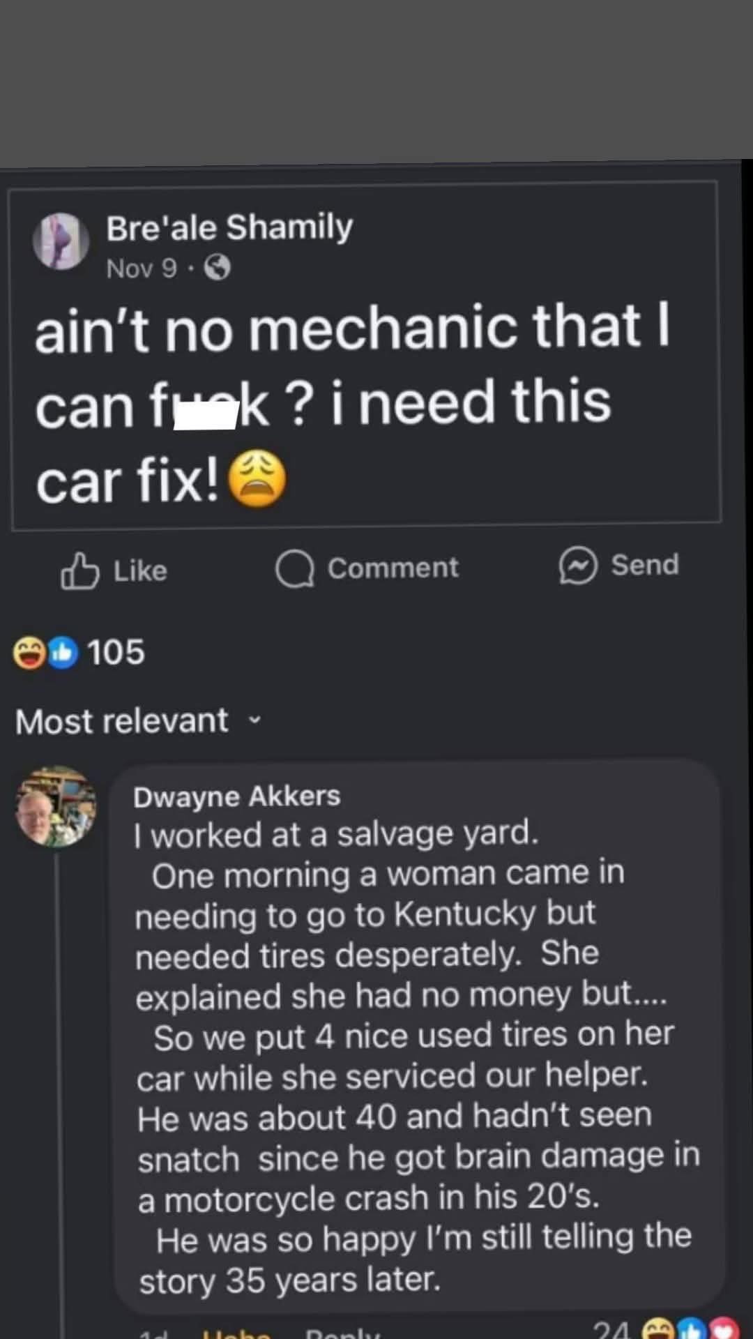
Task: Click the blue thumbs-up reaction icon
Action: tap(62, 652)
